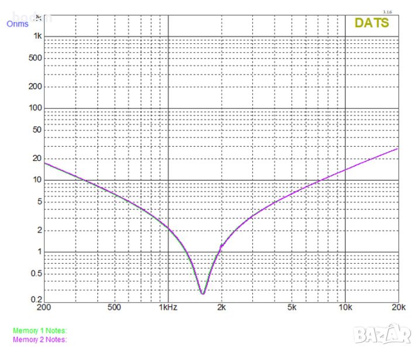Click the Bazar watermark logo

coord(383,335)
